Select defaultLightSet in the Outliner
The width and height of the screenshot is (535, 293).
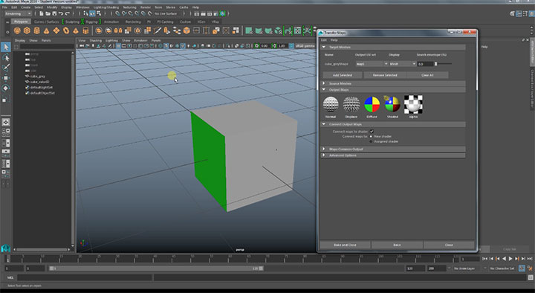pyautogui.click(x=42, y=88)
